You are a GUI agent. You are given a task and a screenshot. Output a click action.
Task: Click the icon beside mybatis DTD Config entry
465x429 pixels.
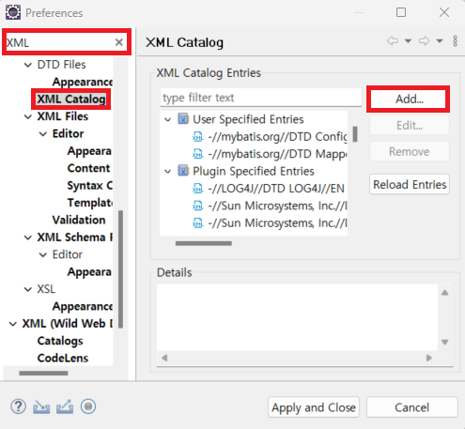coord(197,137)
